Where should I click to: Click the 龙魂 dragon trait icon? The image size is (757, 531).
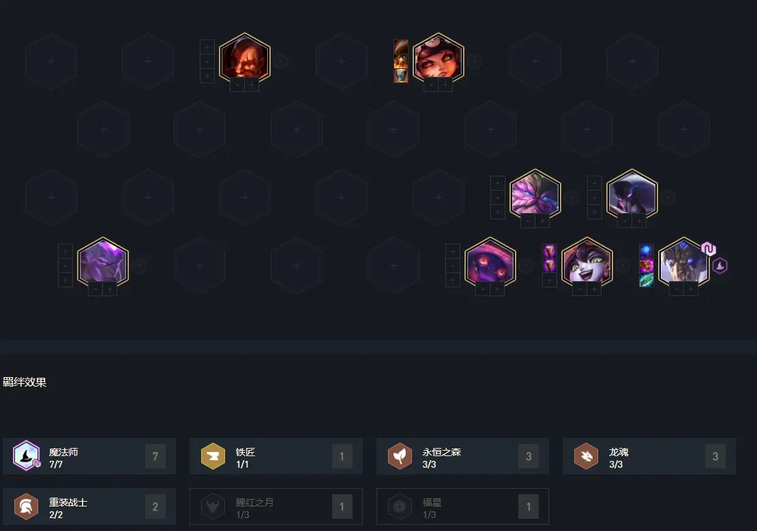tap(586, 456)
